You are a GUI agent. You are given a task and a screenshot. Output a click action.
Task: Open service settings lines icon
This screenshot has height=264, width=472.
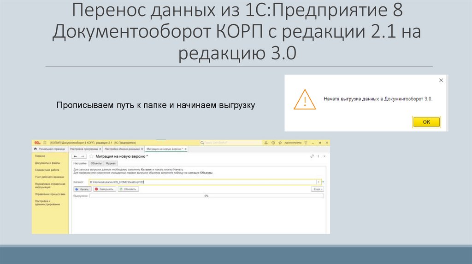pos(306,143)
